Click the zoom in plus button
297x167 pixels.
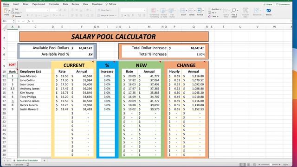[279, 165]
